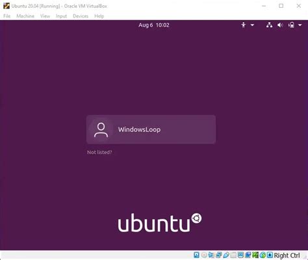Click the "Not listed?" link
This screenshot has height=260, width=308.
(99, 152)
